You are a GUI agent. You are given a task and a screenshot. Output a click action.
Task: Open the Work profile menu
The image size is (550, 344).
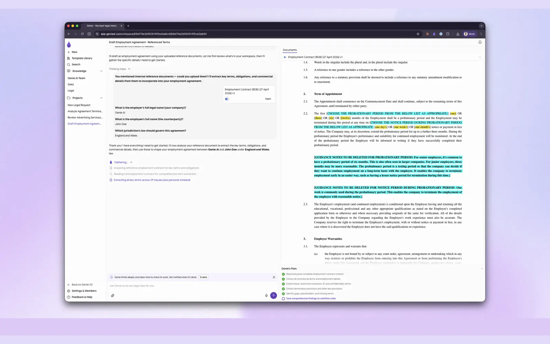coord(469,34)
